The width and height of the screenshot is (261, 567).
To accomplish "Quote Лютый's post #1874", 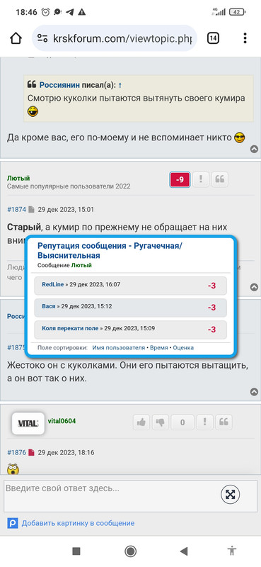I will pyautogui.click(x=219, y=179).
